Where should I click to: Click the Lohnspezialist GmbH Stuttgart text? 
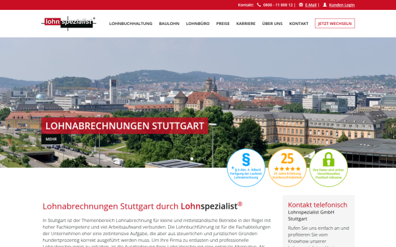click(311, 215)
